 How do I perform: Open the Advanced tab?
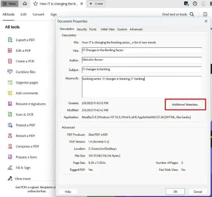[136, 29]
